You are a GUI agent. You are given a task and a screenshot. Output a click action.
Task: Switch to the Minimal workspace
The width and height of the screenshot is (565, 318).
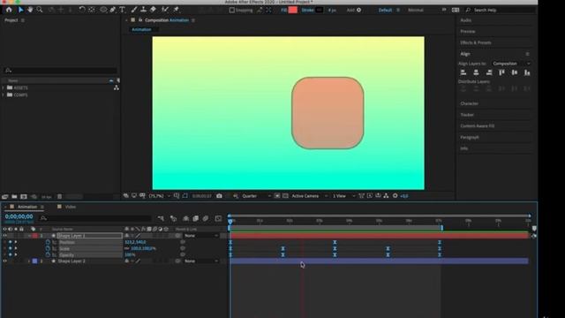point(416,10)
